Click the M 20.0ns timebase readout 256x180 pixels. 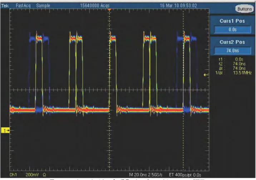[x=138, y=175]
